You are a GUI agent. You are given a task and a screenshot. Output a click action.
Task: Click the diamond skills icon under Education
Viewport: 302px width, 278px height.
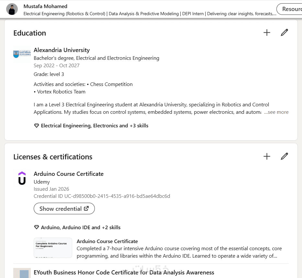[37, 126]
